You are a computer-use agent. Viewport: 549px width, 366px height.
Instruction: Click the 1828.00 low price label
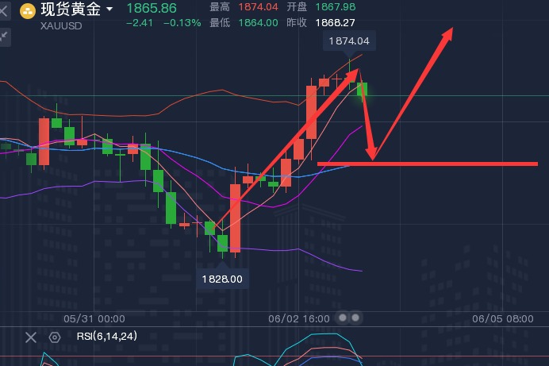point(222,279)
